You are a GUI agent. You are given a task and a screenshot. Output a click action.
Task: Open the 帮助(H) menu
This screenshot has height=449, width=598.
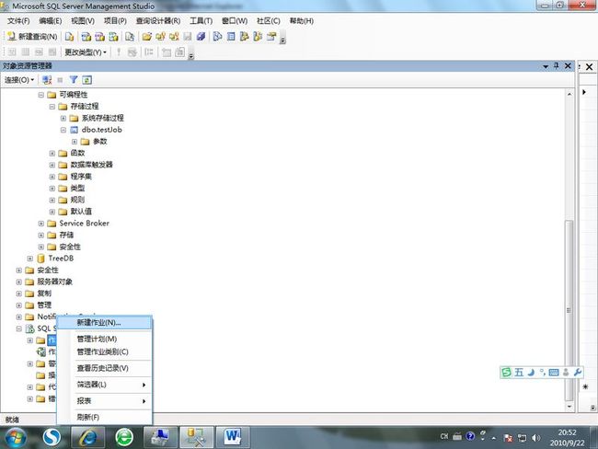click(301, 20)
